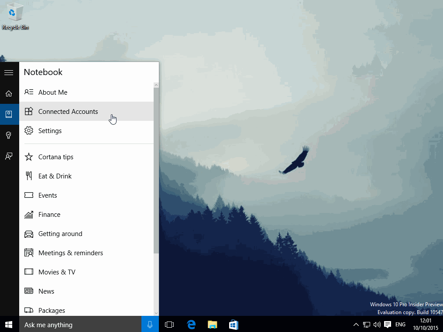This screenshot has height=332, width=443.
Task: Show hidden system tray icons
Action: click(x=356, y=325)
